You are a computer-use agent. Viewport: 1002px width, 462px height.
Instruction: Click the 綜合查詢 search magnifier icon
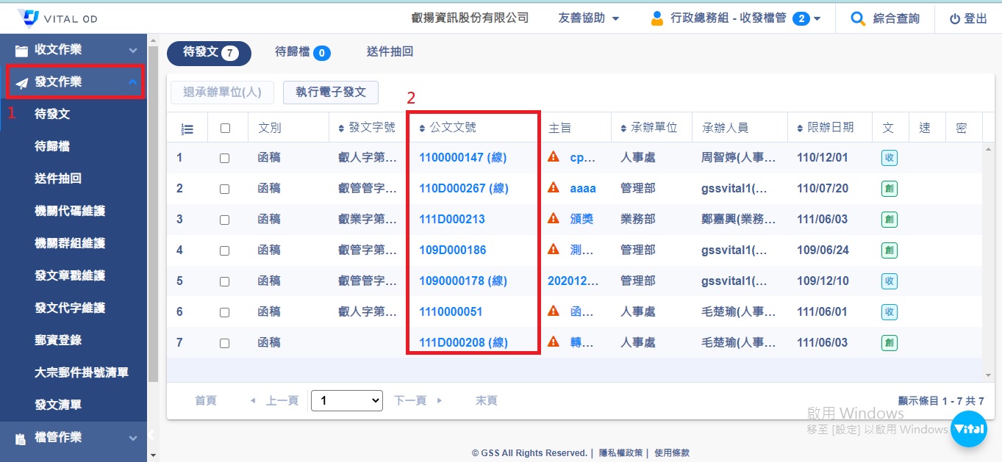click(857, 18)
